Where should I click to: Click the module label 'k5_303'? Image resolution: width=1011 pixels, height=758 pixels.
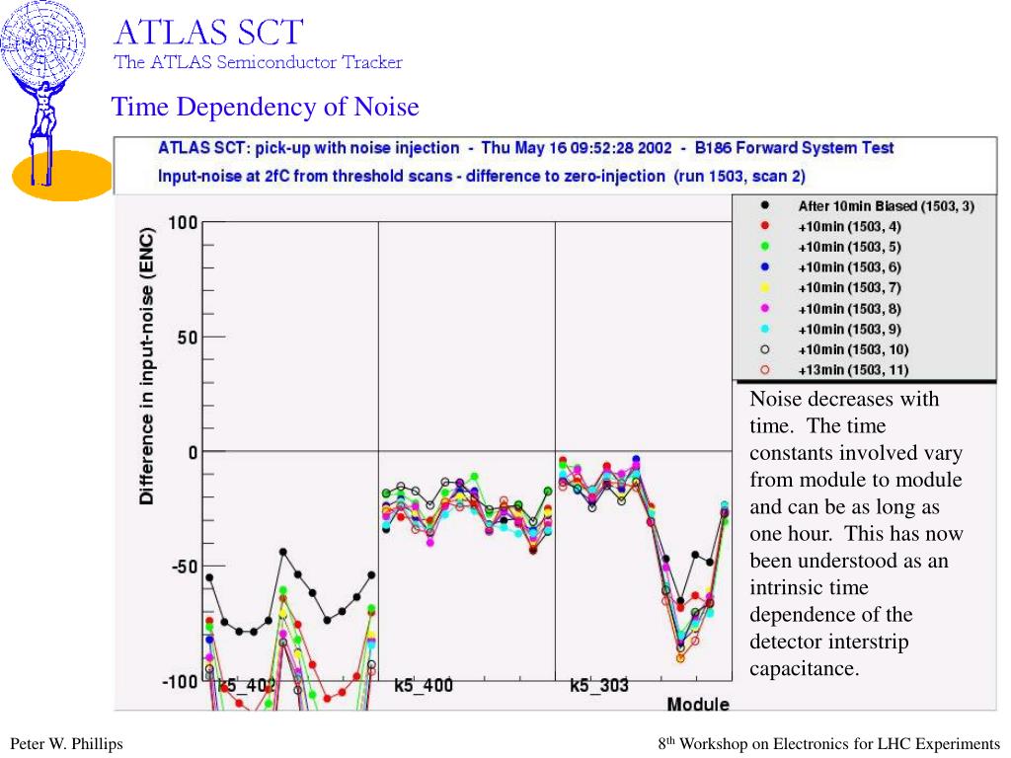point(599,685)
